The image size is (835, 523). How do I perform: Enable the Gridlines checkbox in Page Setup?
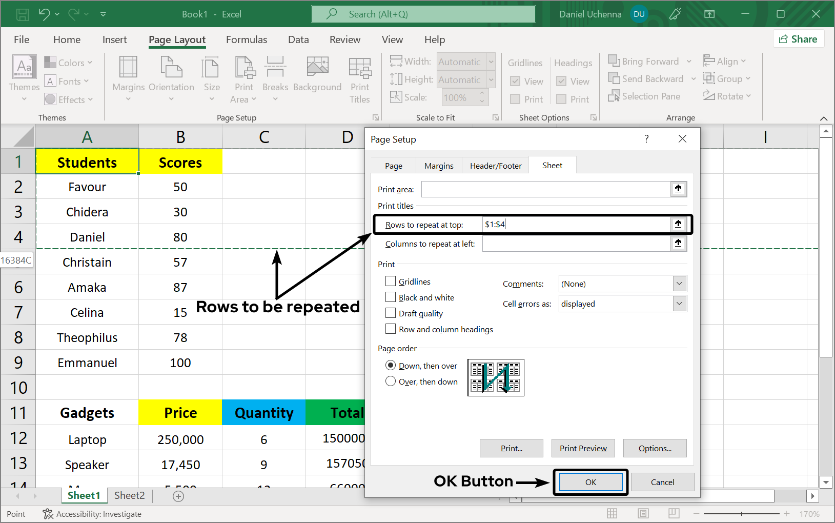[x=391, y=281]
